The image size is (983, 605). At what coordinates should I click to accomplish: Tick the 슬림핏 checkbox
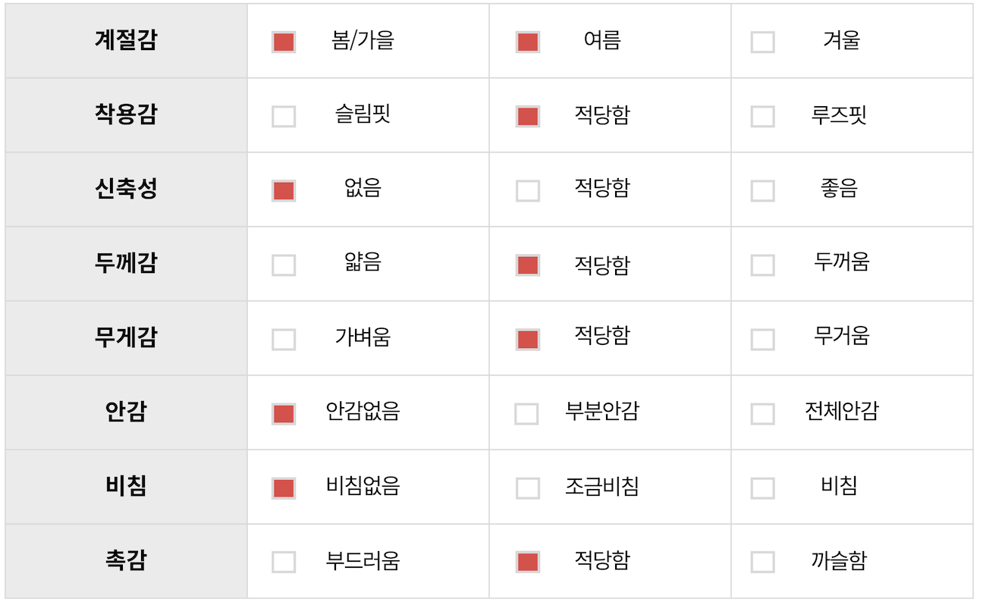[x=284, y=116]
